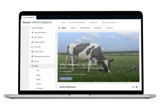The height and width of the screenshot is (109, 160).
Task: Select the Market Intelligence browser tab
Action: click(29, 18)
